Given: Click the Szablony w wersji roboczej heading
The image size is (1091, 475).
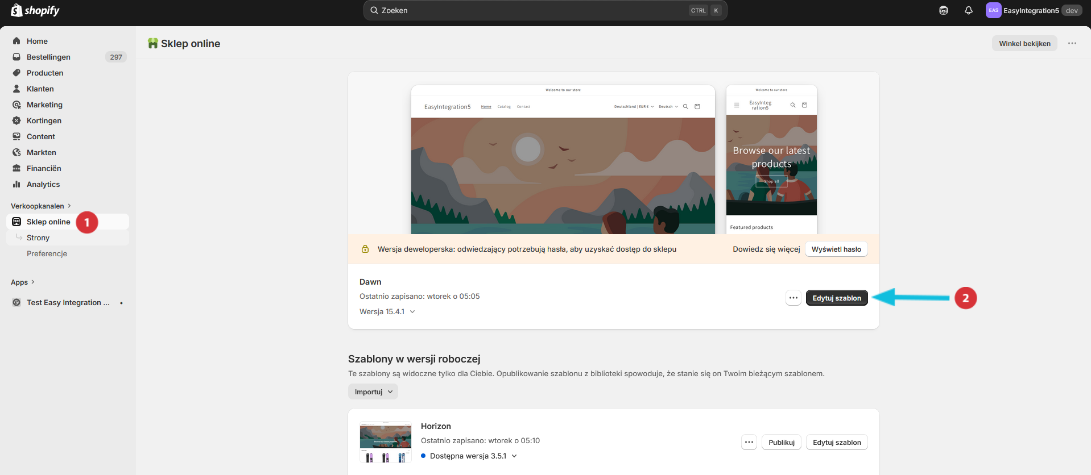Looking at the screenshot, I should 414,359.
